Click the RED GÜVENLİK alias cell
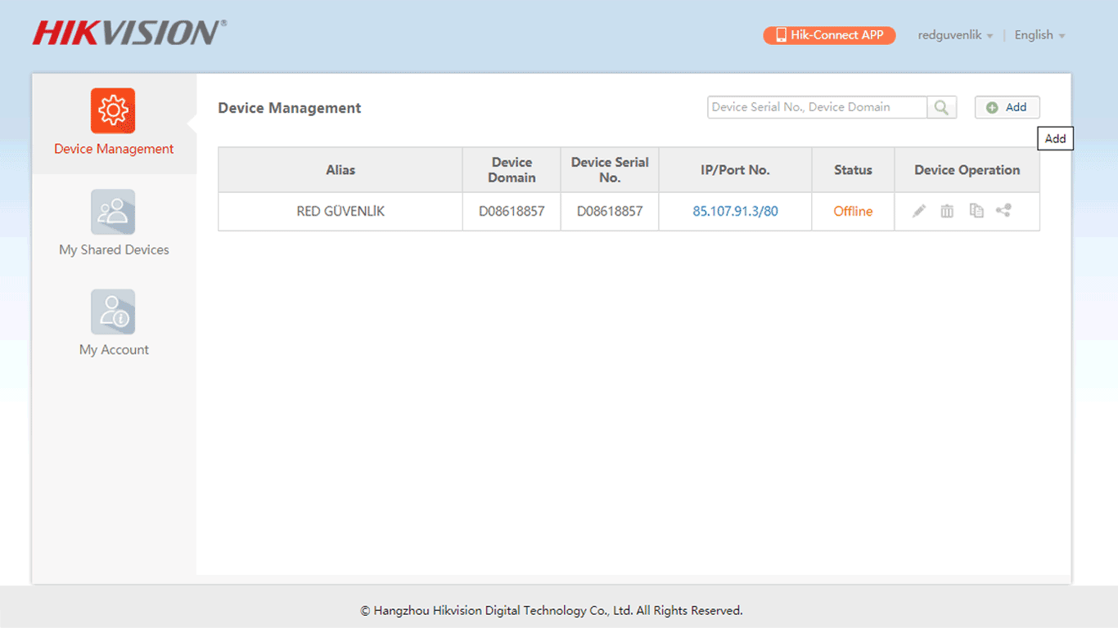The image size is (1118, 628). pyautogui.click(x=340, y=211)
